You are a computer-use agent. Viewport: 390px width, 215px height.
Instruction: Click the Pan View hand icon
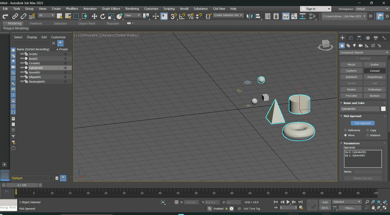tap(373, 207)
